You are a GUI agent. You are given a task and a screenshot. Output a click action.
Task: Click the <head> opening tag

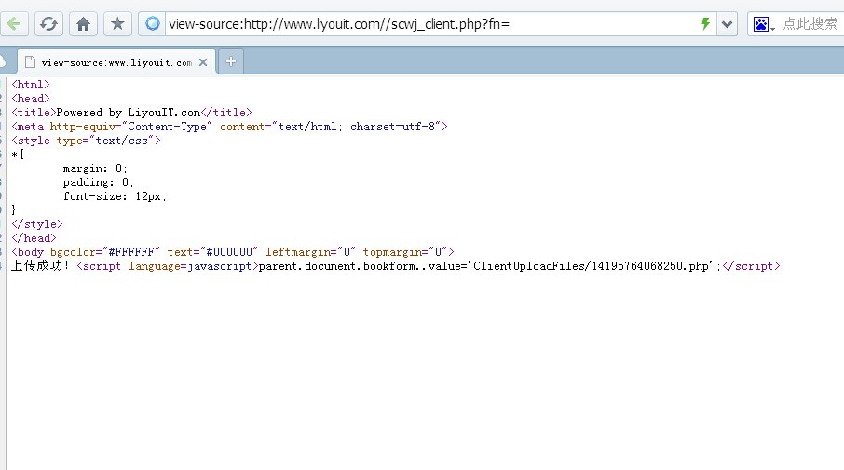tap(31, 99)
